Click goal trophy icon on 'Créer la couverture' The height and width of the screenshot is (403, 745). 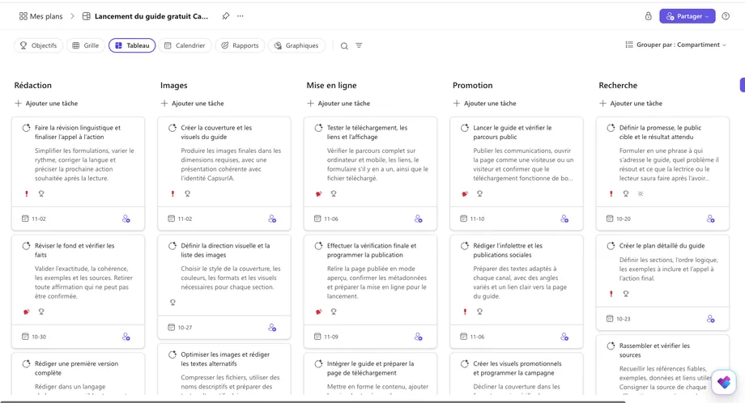pyautogui.click(x=188, y=193)
